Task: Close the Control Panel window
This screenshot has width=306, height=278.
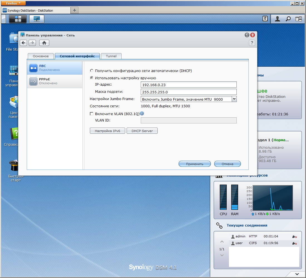Action: click(x=253, y=35)
